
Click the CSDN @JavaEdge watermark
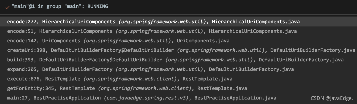332,98
